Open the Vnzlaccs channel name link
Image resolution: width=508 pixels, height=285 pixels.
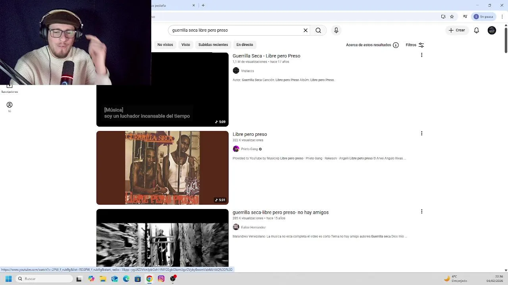point(247,71)
